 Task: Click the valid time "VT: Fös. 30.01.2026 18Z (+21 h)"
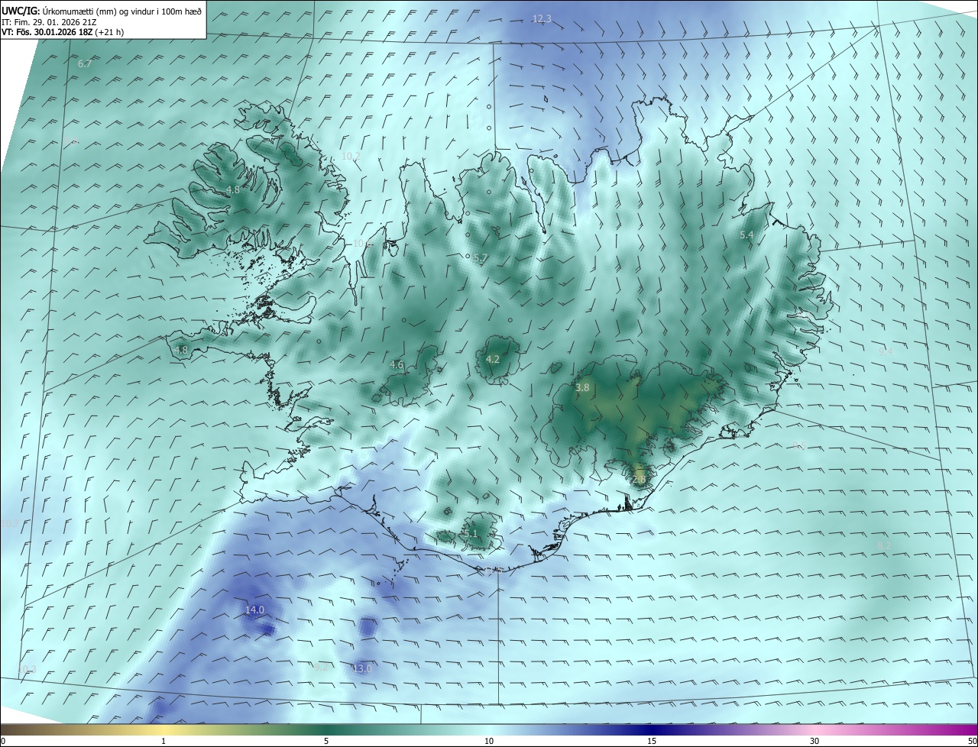coord(63,32)
